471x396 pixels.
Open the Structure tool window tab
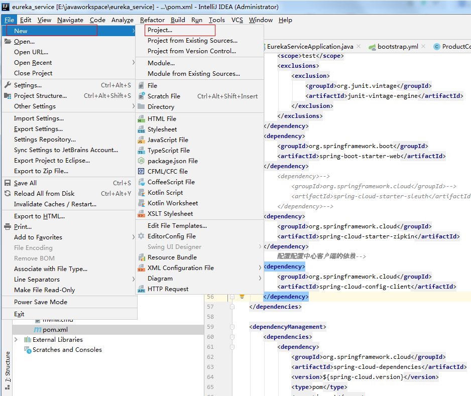point(8,370)
